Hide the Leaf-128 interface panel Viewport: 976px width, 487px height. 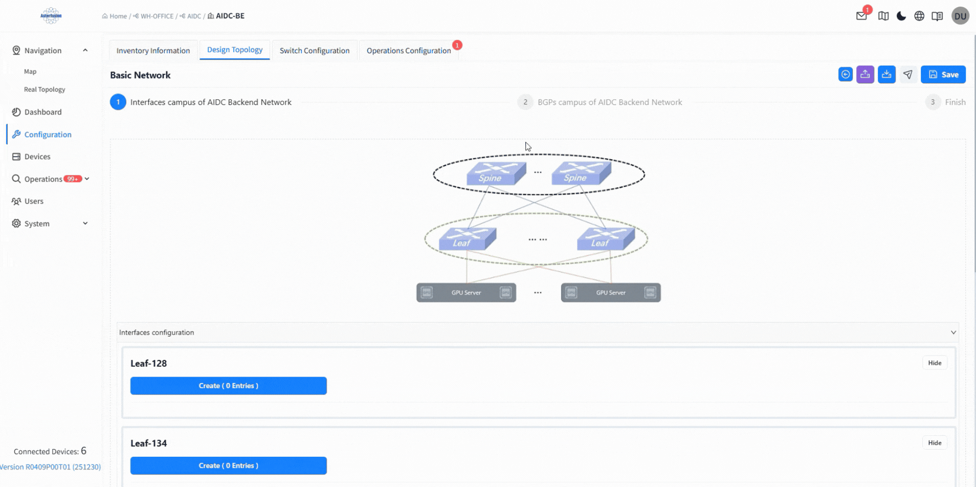(935, 363)
